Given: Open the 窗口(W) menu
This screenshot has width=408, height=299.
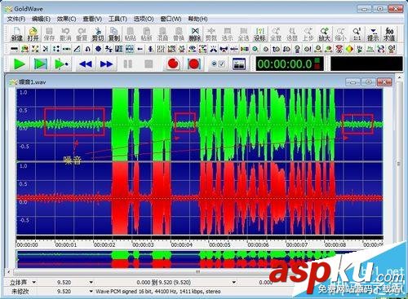Looking at the screenshot, I should tap(171, 19).
